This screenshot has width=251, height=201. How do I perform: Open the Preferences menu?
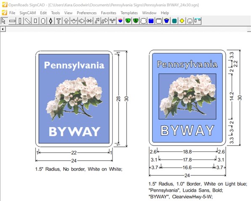pos(87,13)
